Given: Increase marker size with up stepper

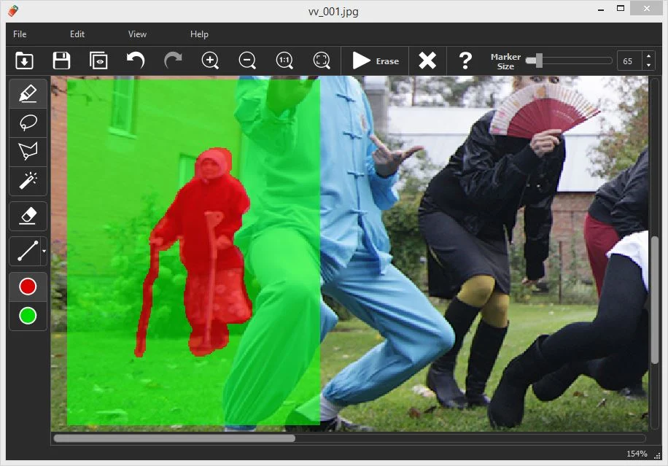Looking at the screenshot, I should click(648, 56).
